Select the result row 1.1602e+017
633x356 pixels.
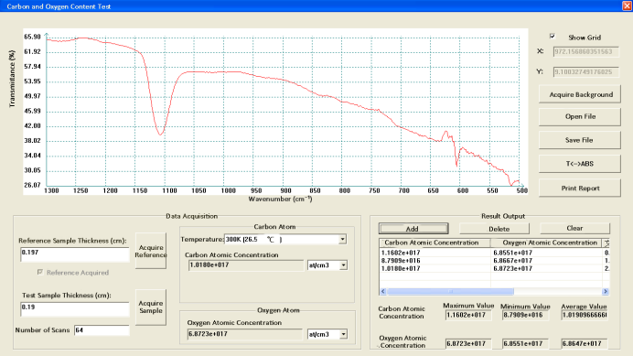[494, 253]
